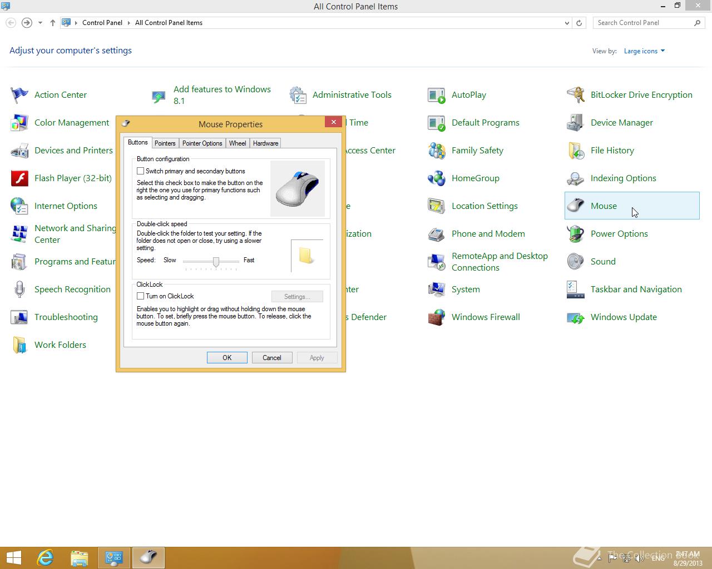This screenshot has width=712, height=569.
Task: Enable Switch primary and secondary buttons
Action: [x=141, y=171]
